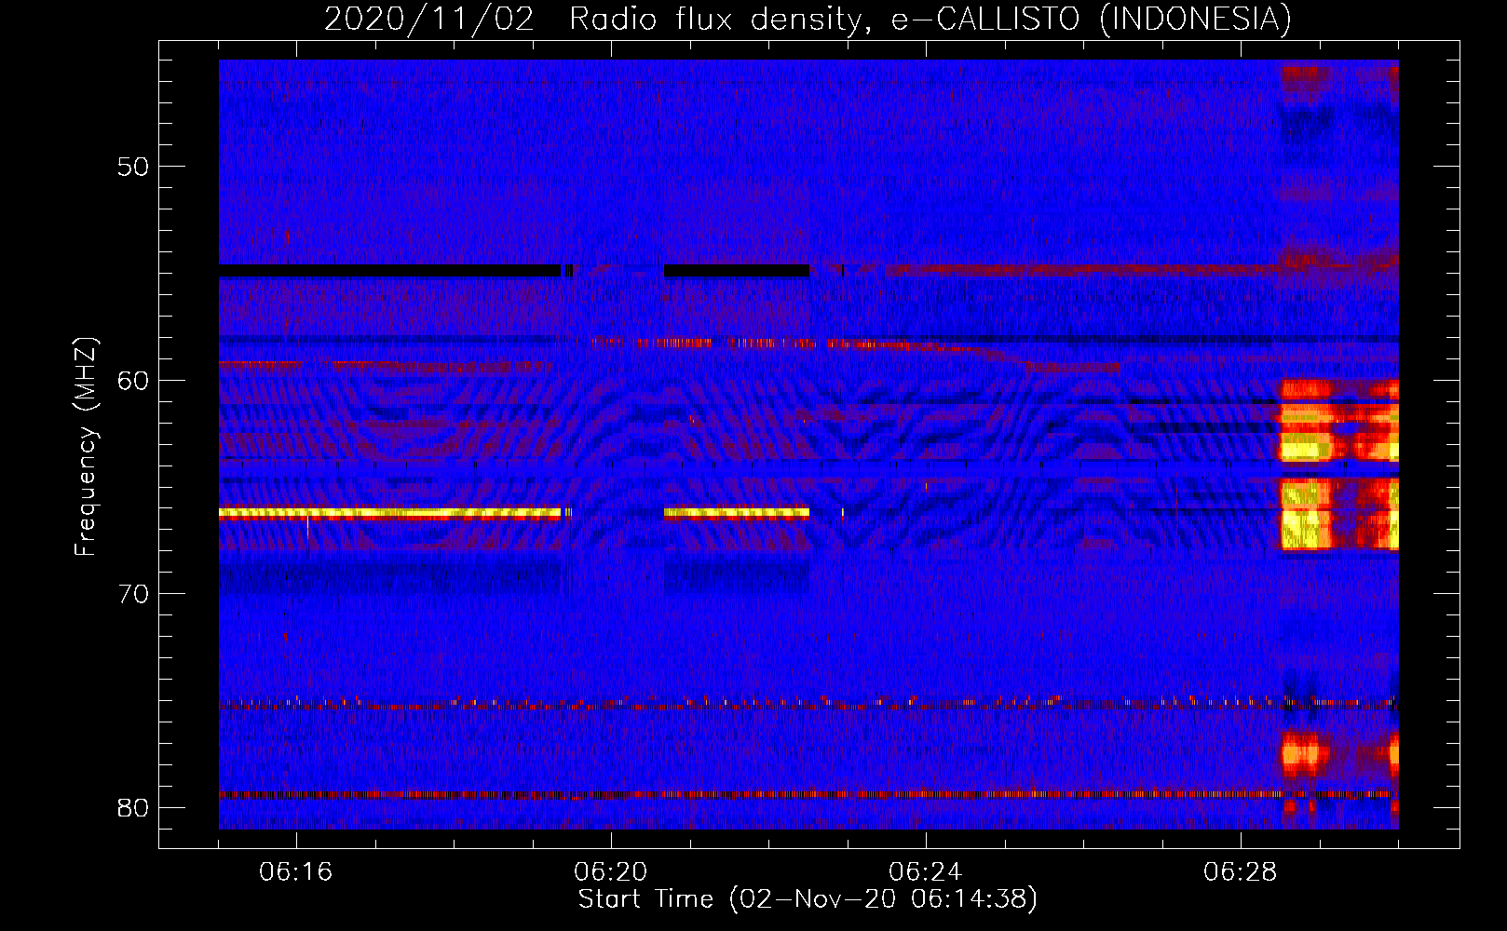The width and height of the screenshot is (1507, 931).
Task: Click the date 2020/11/02 in title
Action: coord(429,19)
